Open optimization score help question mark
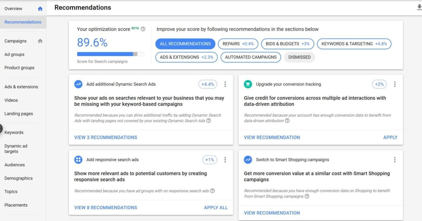The width and height of the screenshot is (422, 221). 143,29
